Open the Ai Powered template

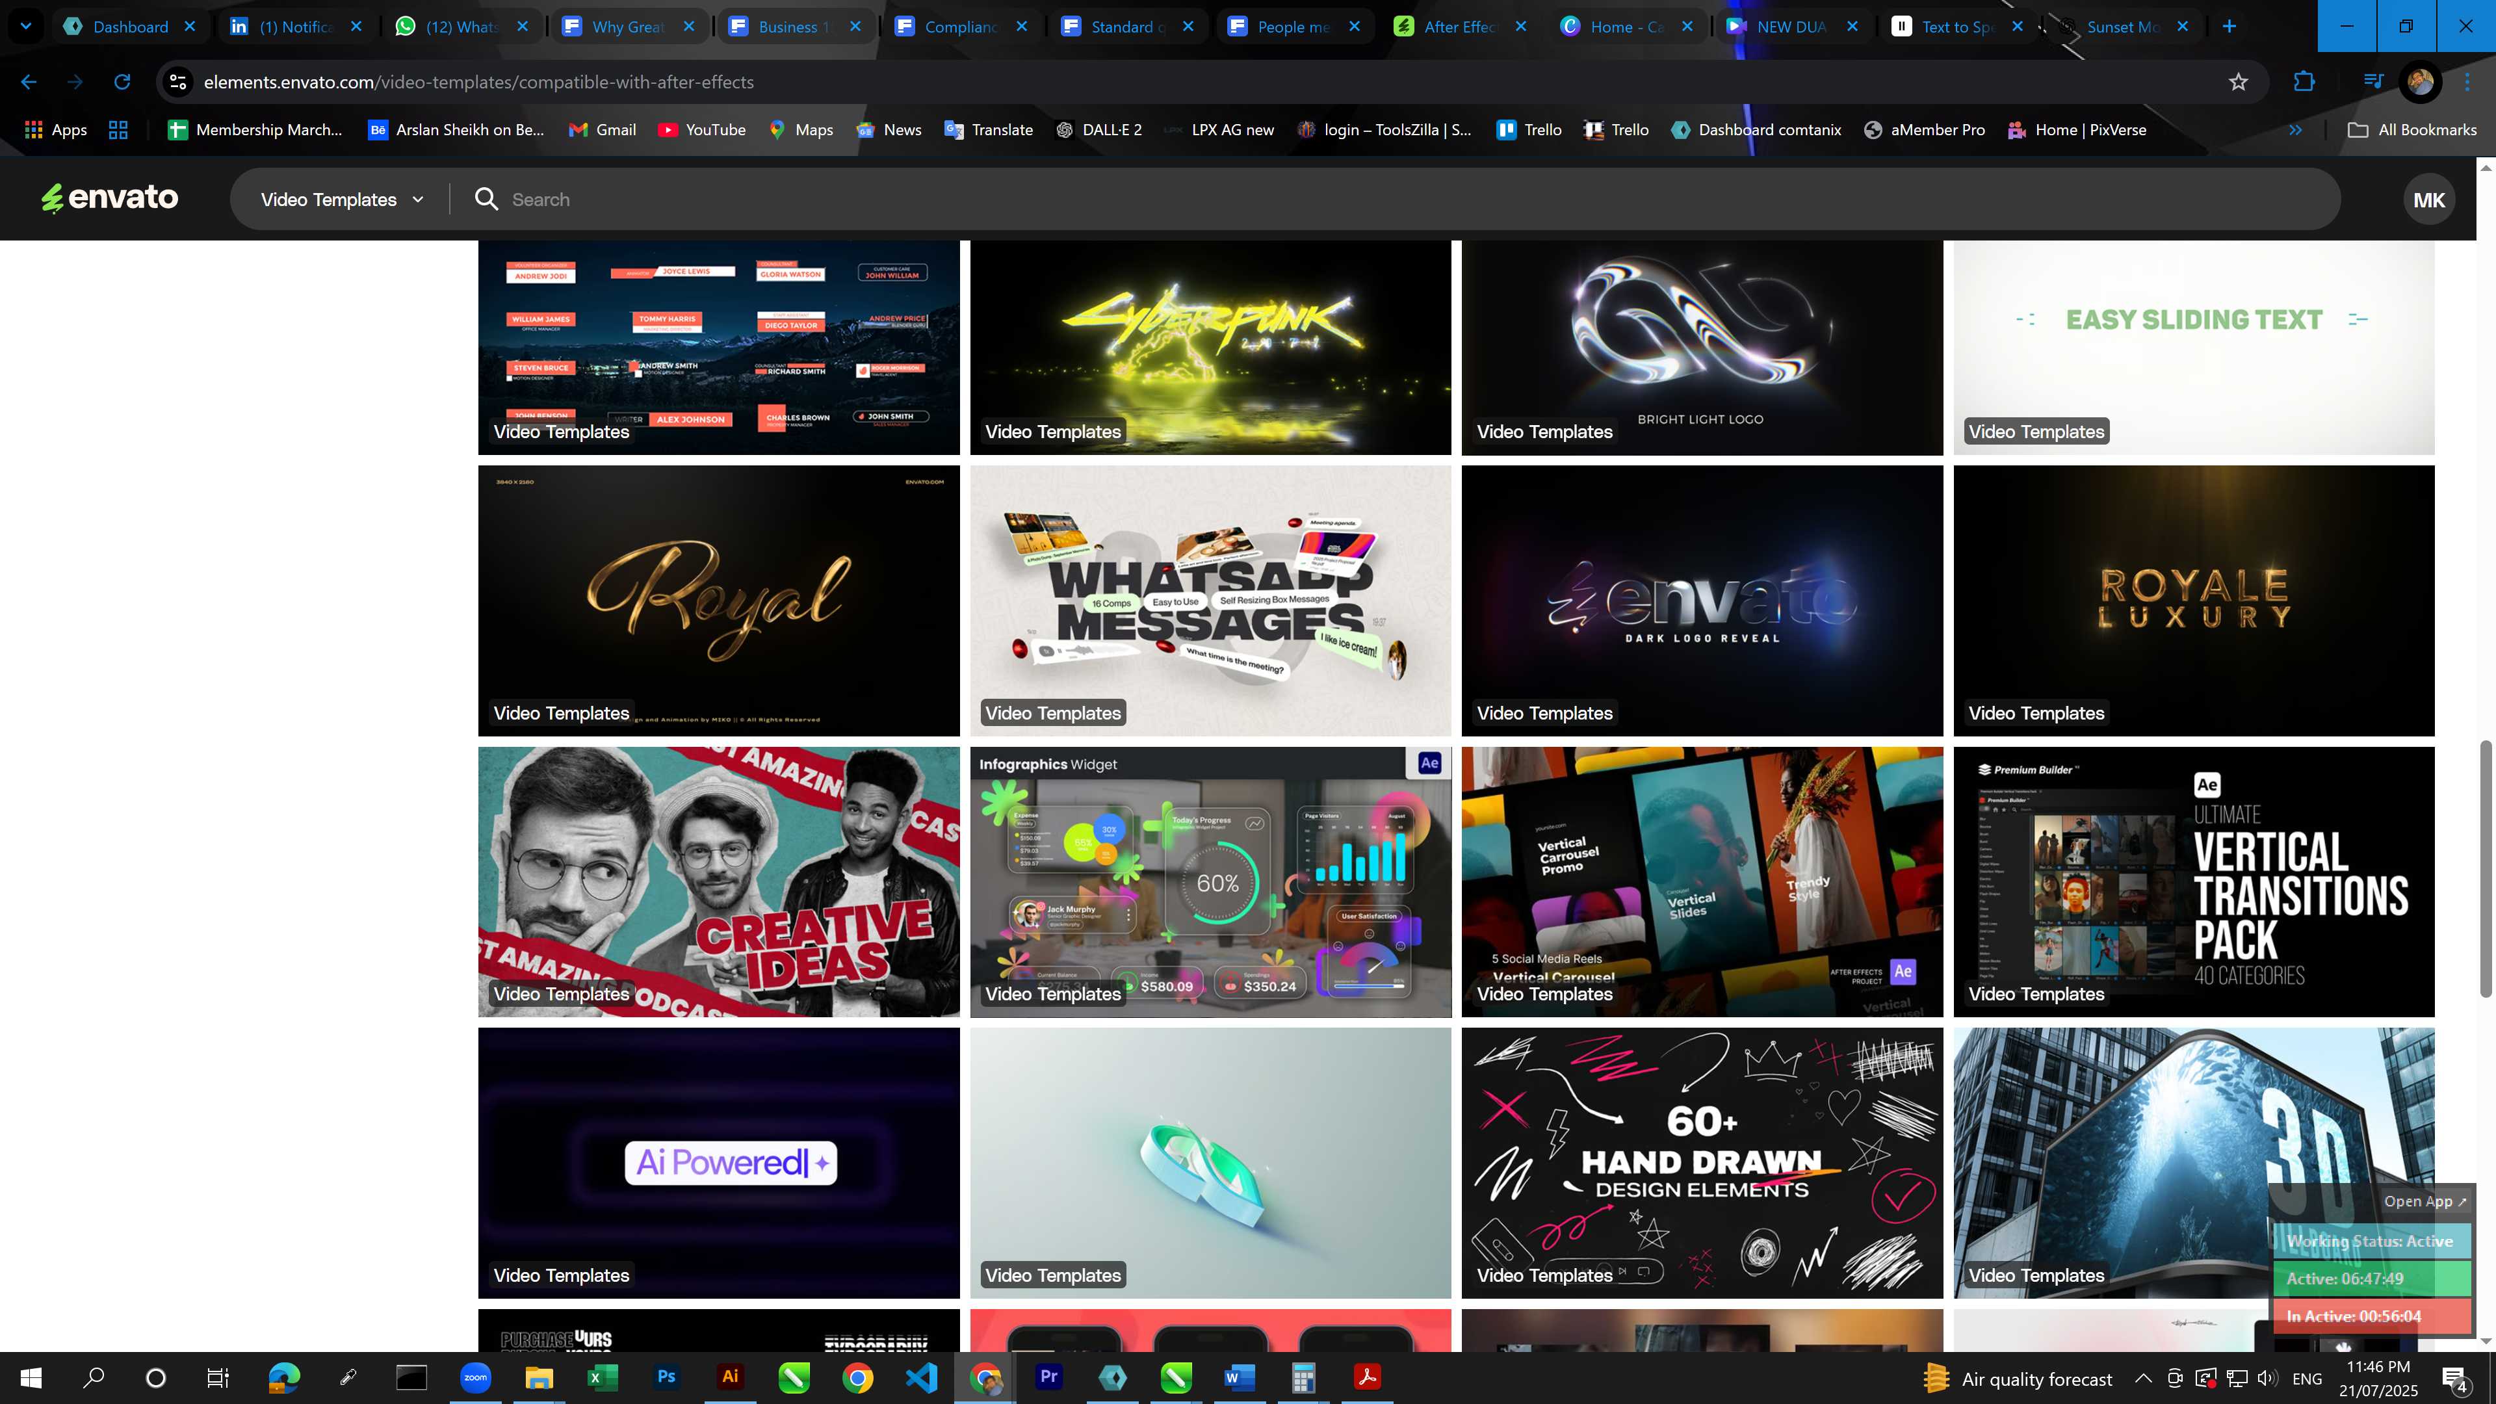(719, 1162)
